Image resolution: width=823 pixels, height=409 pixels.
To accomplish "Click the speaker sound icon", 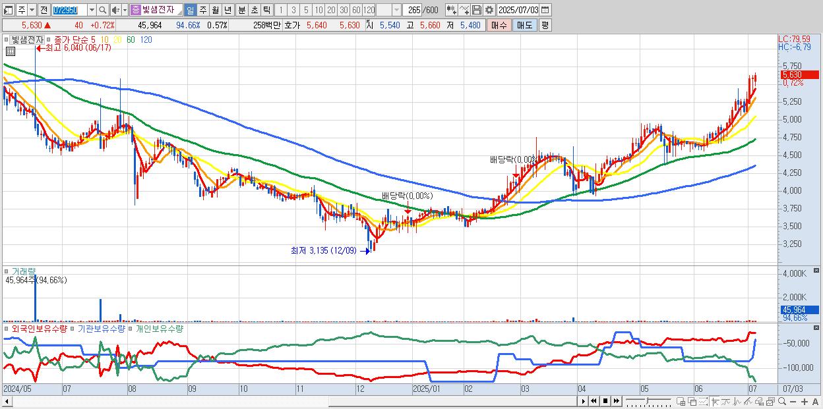I will coord(115,10).
